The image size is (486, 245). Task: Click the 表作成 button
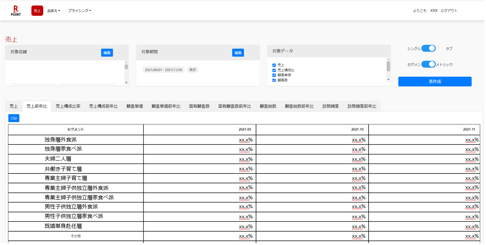pyautogui.click(x=435, y=81)
